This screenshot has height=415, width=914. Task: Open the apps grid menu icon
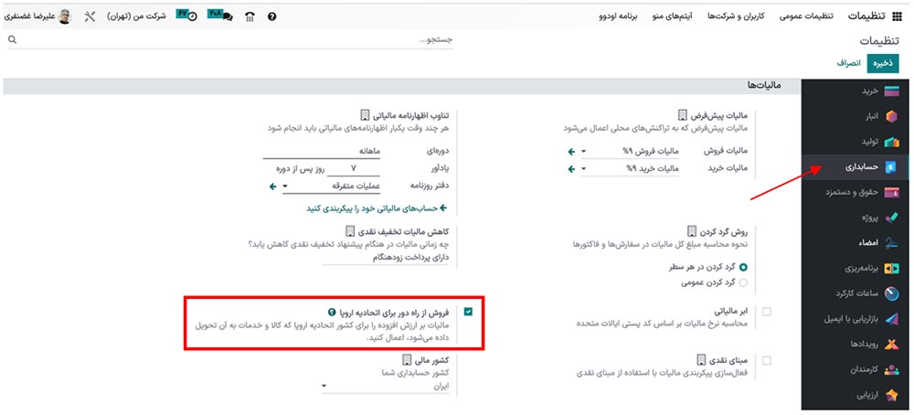[x=897, y=16]
